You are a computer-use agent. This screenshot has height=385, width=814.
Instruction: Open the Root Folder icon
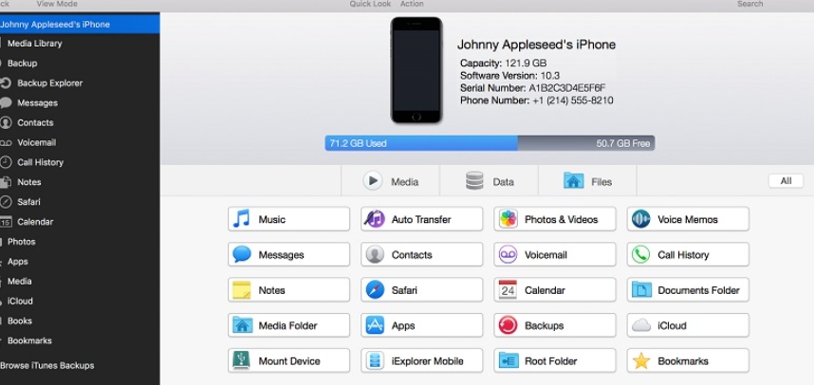click(509, 360)
